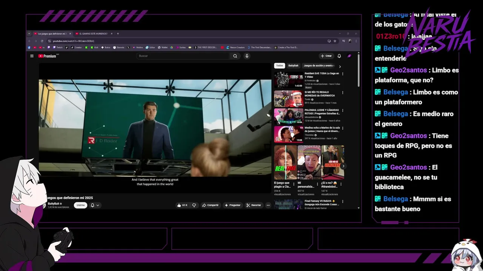Screen dimensions: 483x271
Task: Reload the page in browser toolbar
Action: (42, 41)
